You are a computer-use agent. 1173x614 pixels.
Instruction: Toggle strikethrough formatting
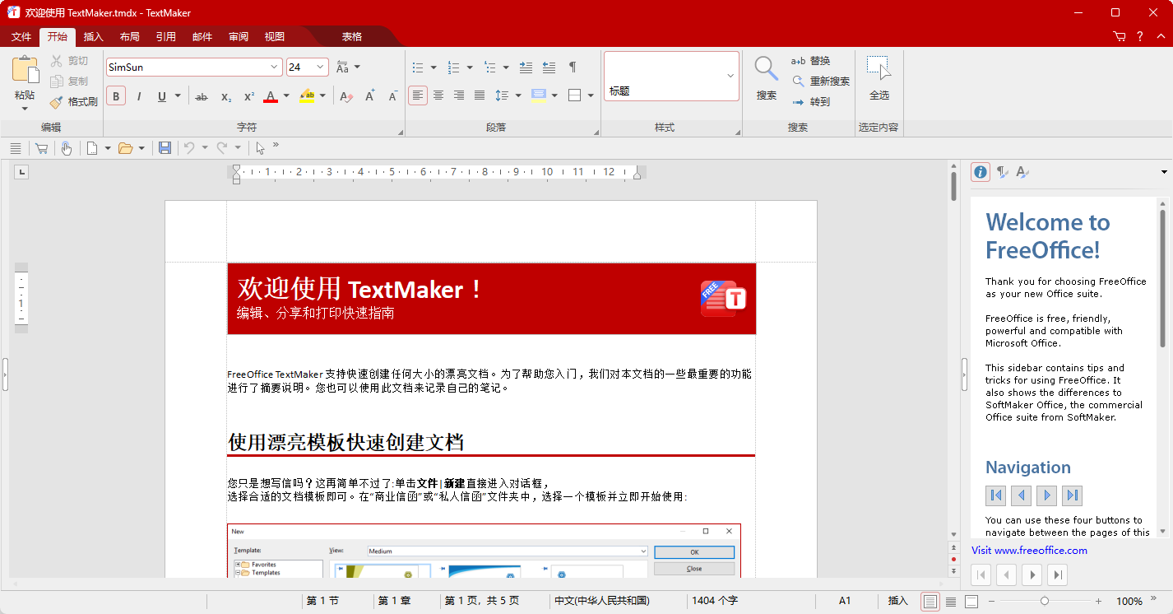(x=202, y=96)
